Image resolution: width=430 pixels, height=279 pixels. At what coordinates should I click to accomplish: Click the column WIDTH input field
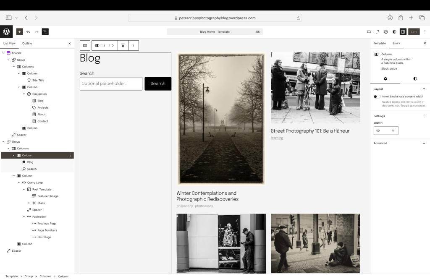click(382, 130)
